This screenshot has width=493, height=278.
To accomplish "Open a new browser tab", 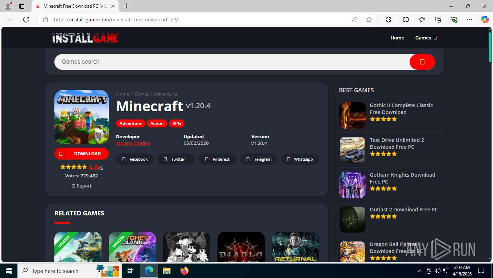I will coord(126,6).
